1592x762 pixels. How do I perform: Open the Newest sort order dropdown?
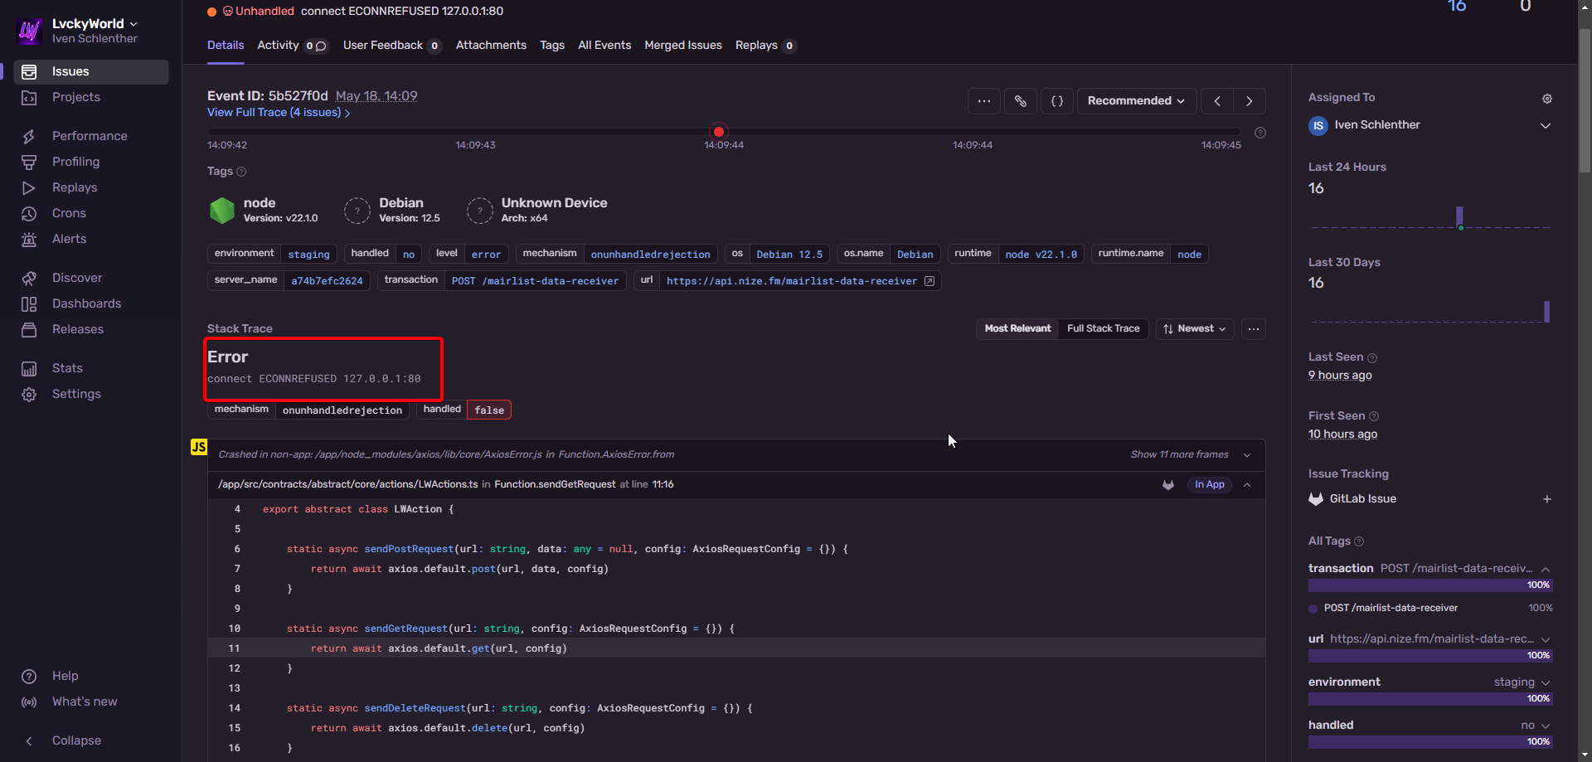[x=1194, y=329]
